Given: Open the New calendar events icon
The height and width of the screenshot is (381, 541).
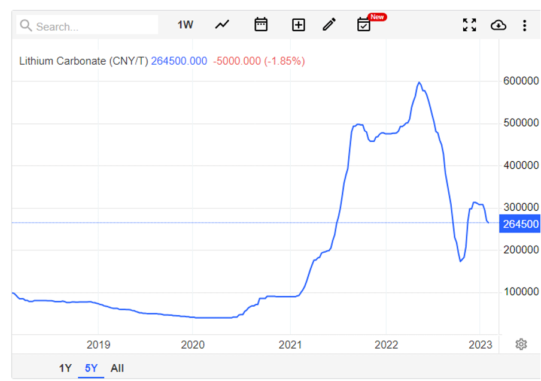Looking at the screenshot, I should [x=364, y=25].
